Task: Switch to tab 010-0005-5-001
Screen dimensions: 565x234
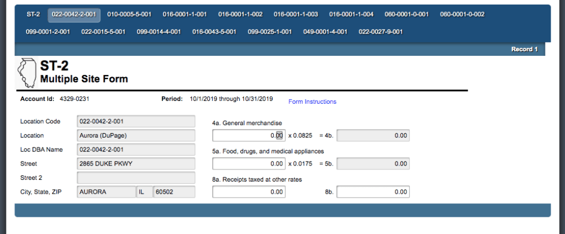Action: tap(129, 14)
